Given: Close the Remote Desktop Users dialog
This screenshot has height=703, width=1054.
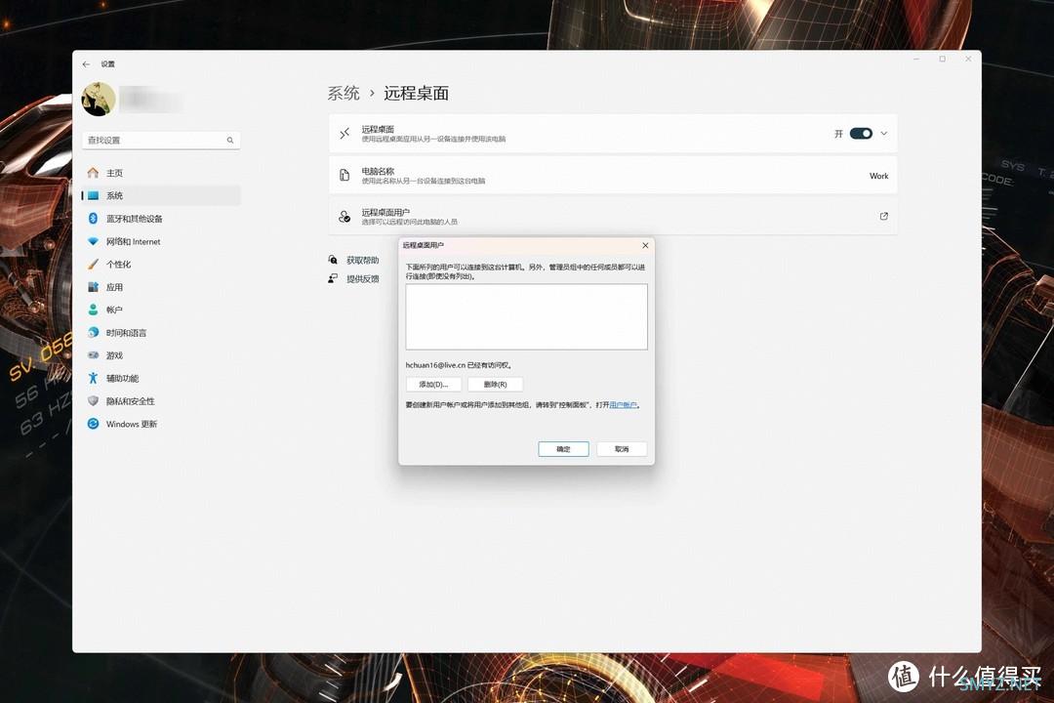Looking at the screenshot, I should point(645,245).
